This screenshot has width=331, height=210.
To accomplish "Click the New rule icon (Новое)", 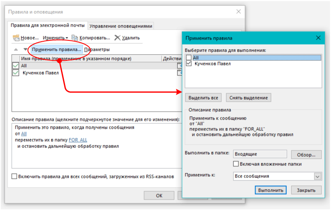I will pyautogui.click(x=17, y=38).
